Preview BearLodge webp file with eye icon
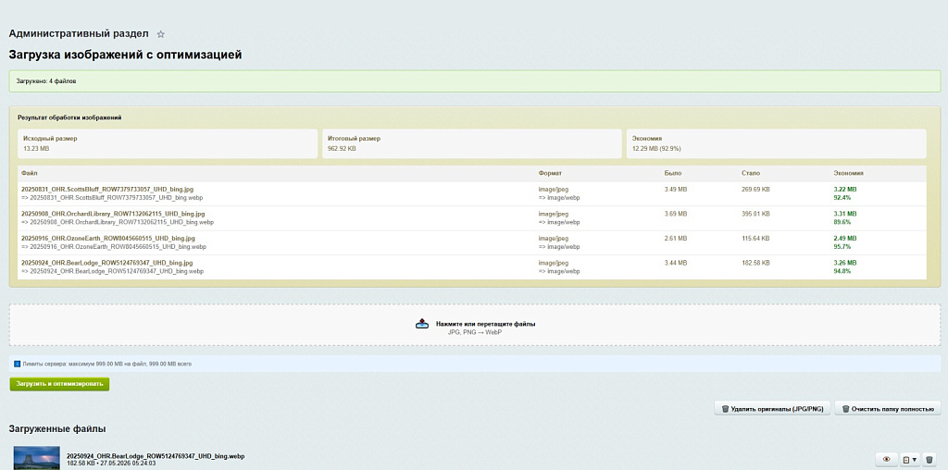Image resolution: width=948 pixels, height=470 pixels. pyautogui.click(x=886, y=459)
